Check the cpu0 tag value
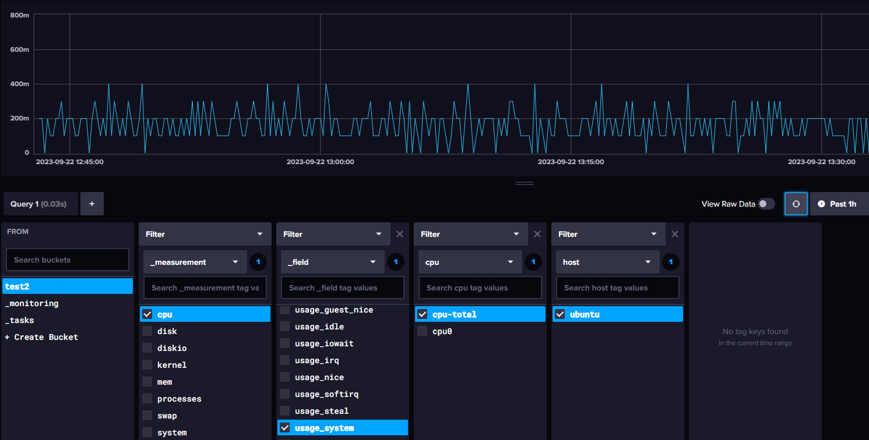869x440 pixels. click(423, 331)
